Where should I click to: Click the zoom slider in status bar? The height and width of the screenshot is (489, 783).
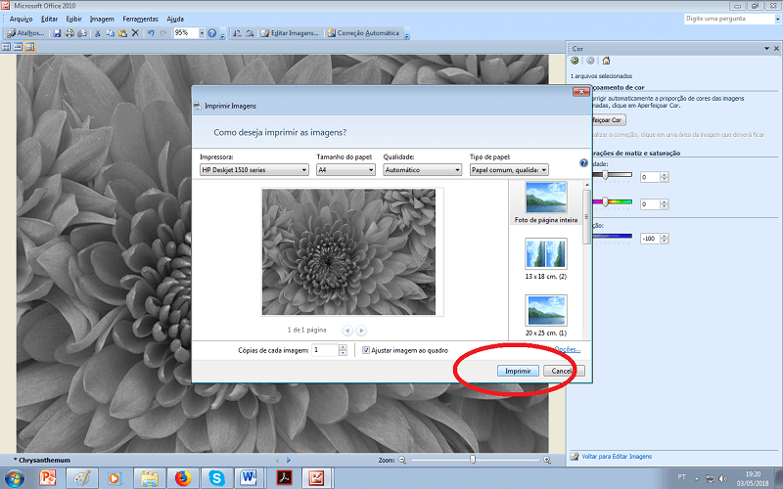click(x=474, y=459)
